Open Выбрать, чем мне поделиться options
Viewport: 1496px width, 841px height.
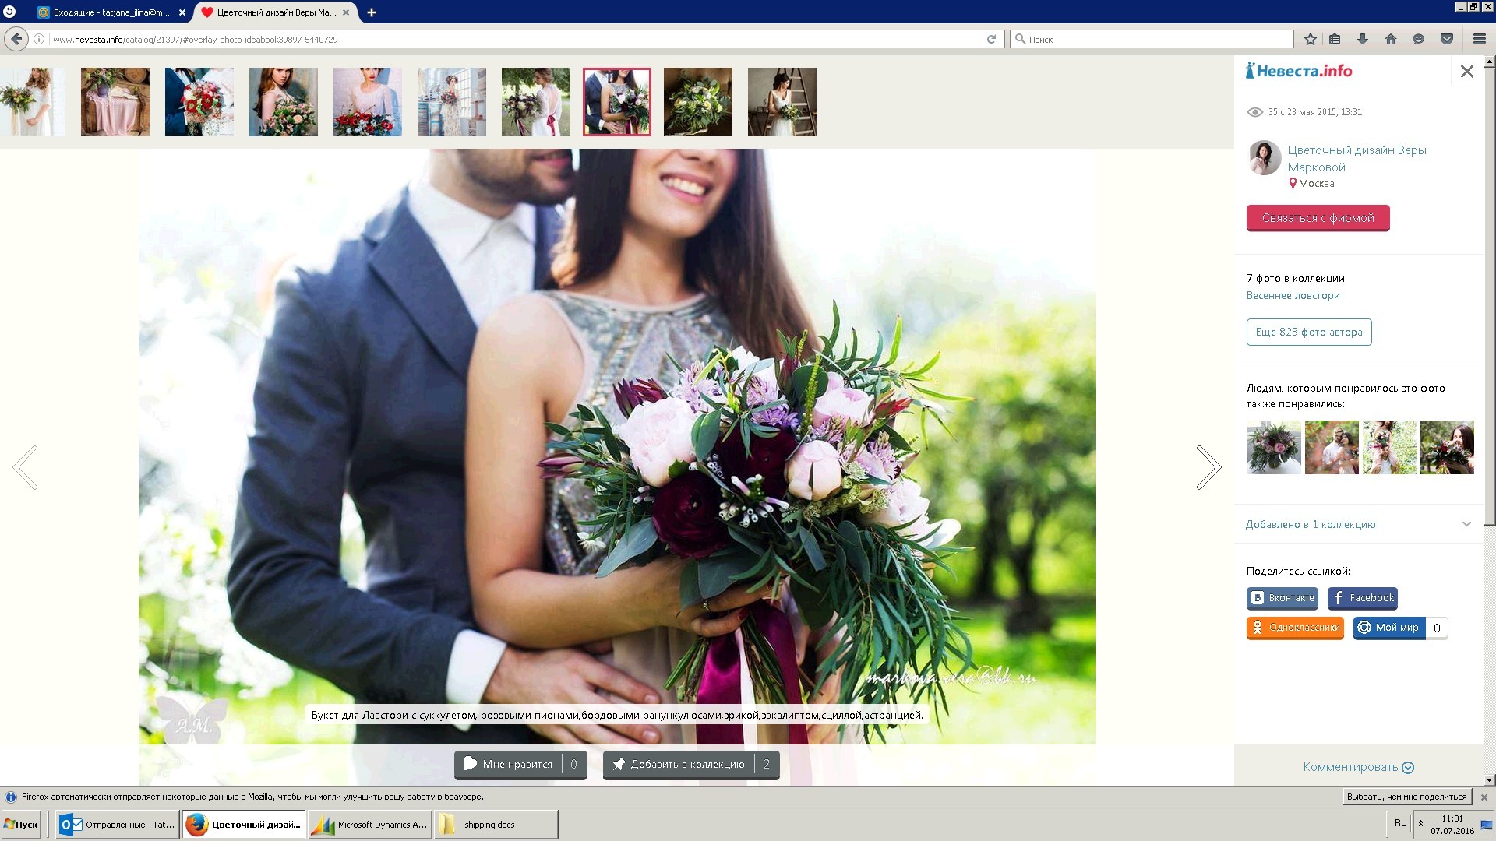[1406, 797]
